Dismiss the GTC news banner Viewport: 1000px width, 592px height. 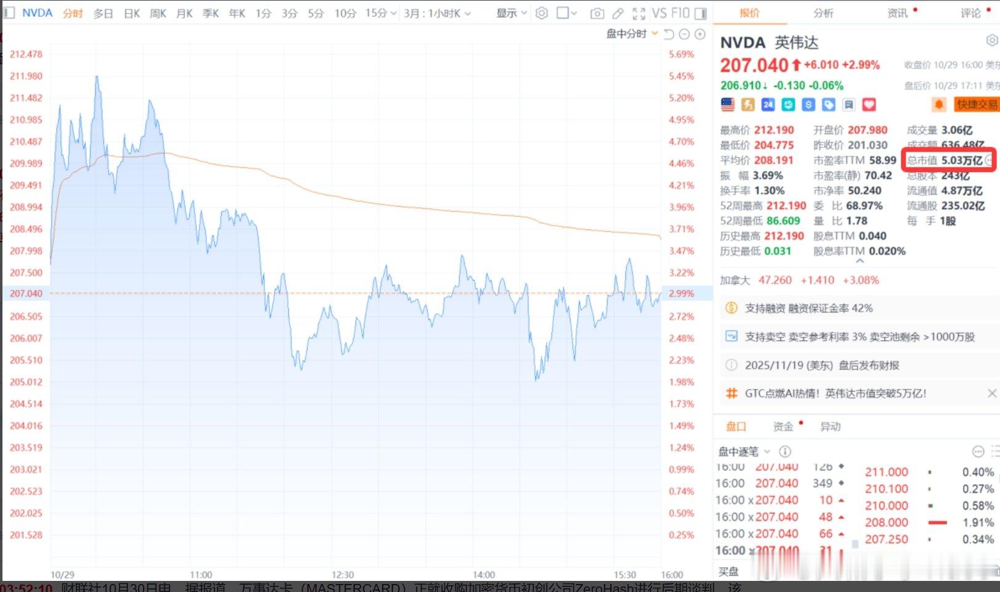click(x=992, y=393)
